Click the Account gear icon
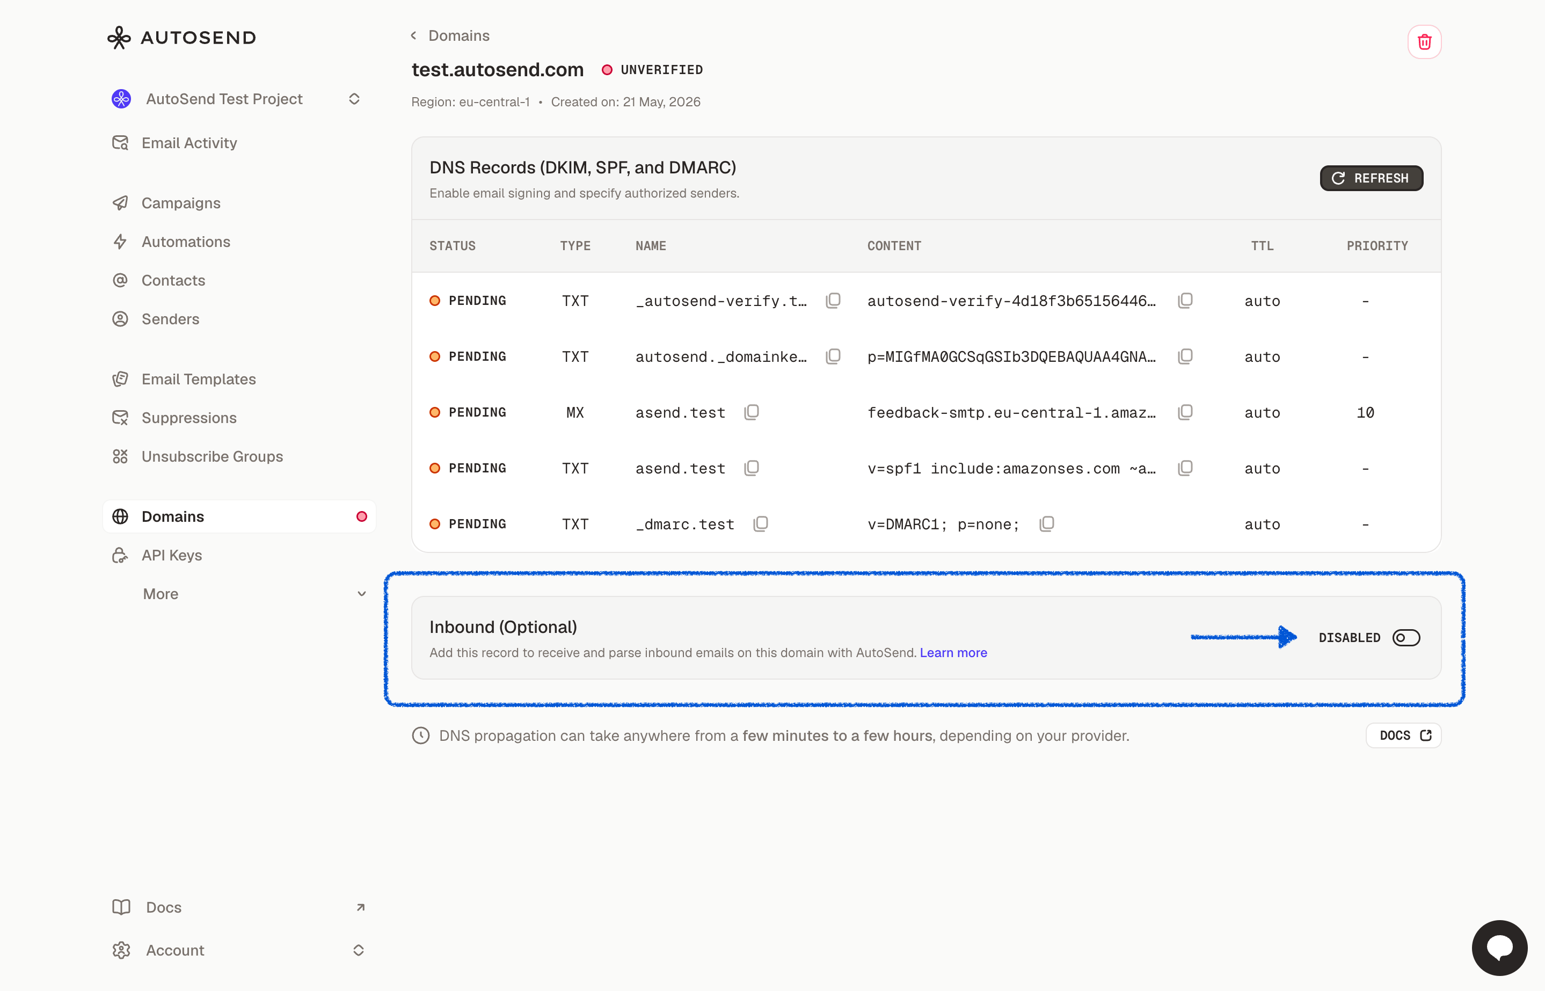 (121, 950)
